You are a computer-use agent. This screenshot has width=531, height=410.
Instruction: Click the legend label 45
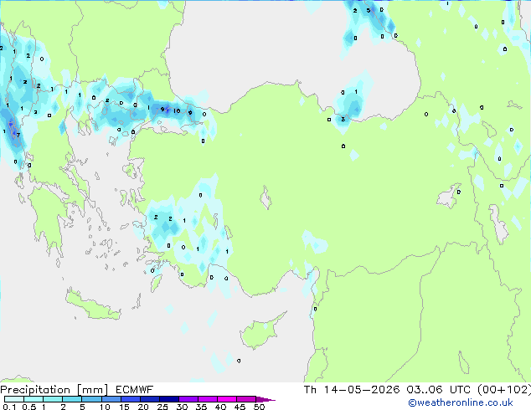pos(240,407)
